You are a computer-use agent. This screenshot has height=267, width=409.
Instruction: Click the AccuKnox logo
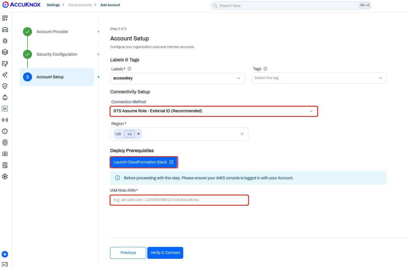(x=22, y=5)
